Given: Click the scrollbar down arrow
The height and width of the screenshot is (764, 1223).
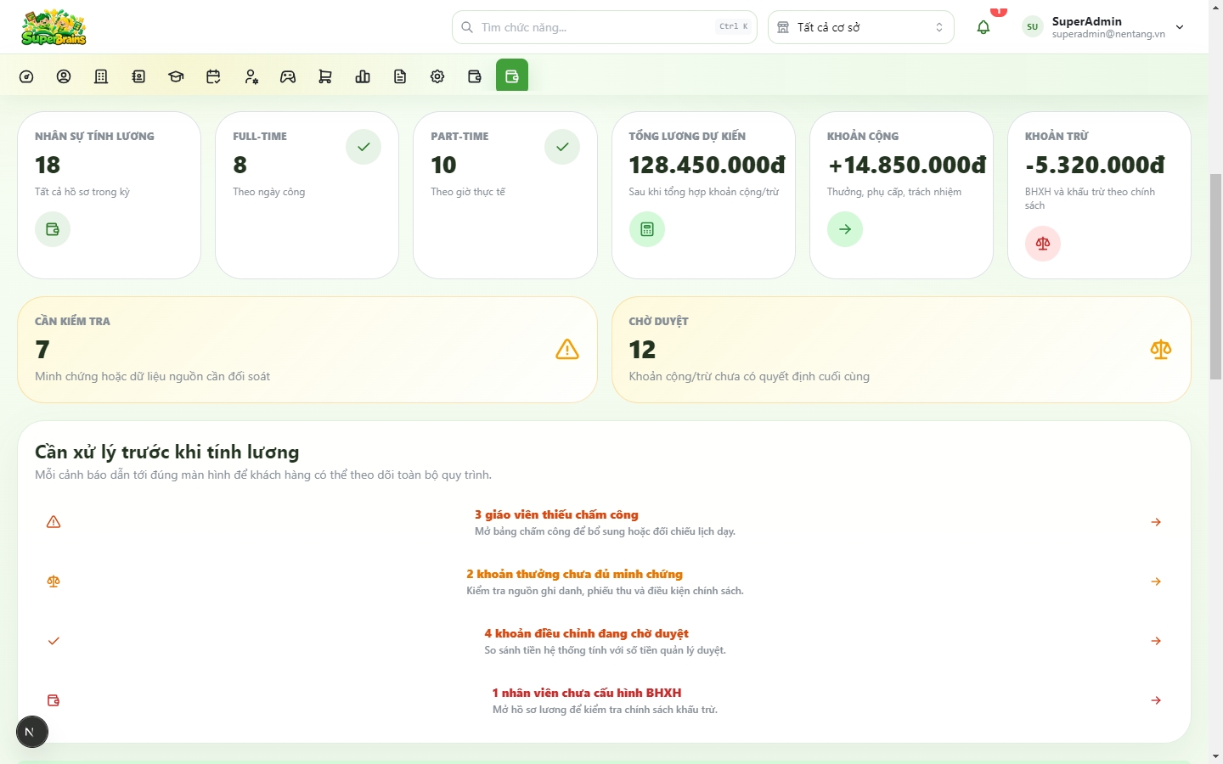Looking at the screenshot, I should [x=1215, y=756].
